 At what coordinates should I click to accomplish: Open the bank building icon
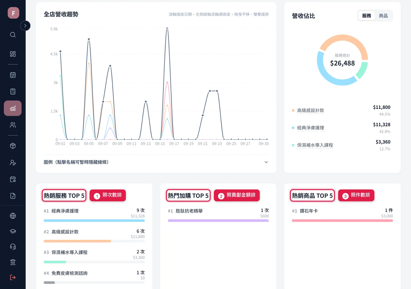tap(13, 262)
